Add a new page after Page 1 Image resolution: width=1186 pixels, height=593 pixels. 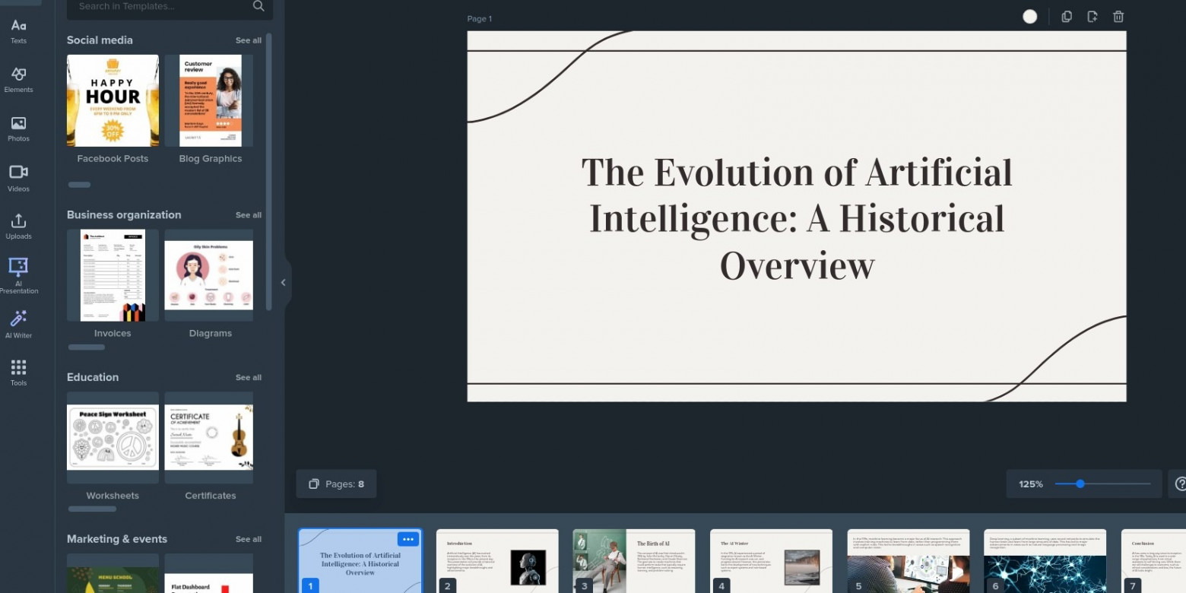pyautogui.click(x=1092, y=17)
